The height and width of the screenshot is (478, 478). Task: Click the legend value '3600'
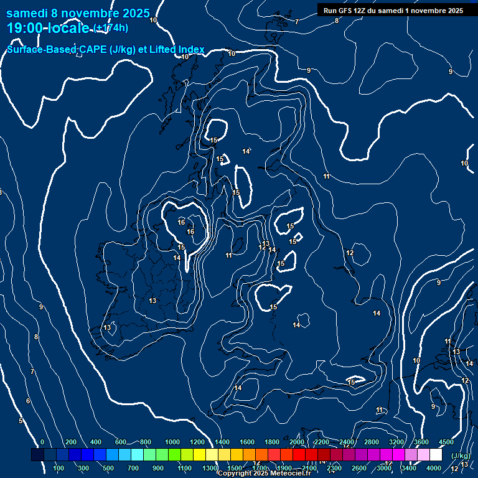[x=421, y=442]
